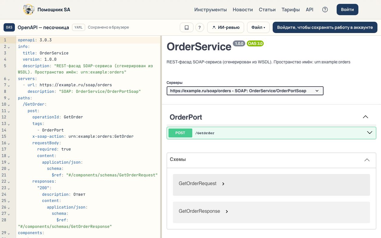The image size is (381, 238).
Task: Click the YAML format badge
Action: click(x=79, y=27)
